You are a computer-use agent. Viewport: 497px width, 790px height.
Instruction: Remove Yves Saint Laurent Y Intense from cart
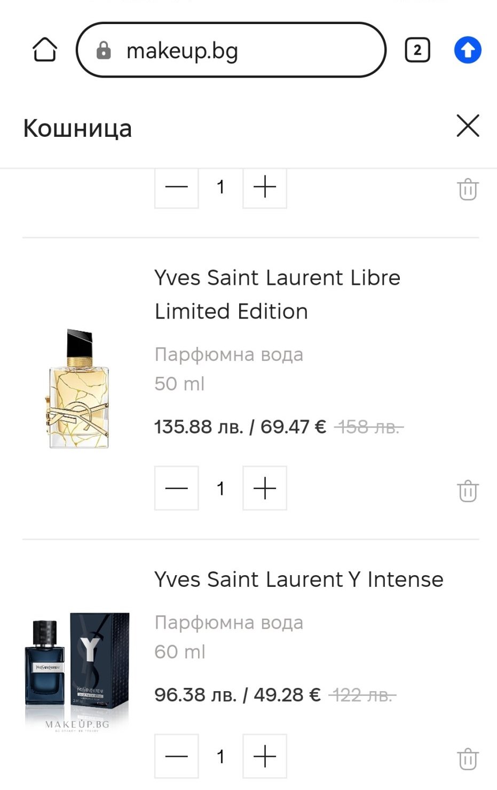468,759
